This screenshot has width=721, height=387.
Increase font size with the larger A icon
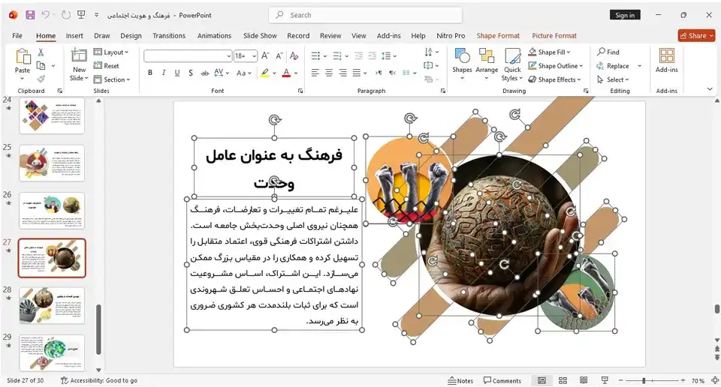[265, 56]
